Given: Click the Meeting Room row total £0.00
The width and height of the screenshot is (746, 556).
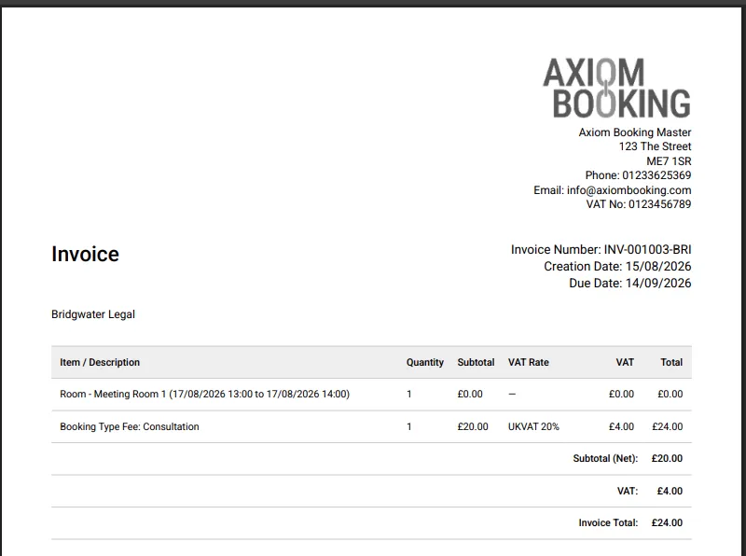Looking at the screenshot, I should coord(670,395).
